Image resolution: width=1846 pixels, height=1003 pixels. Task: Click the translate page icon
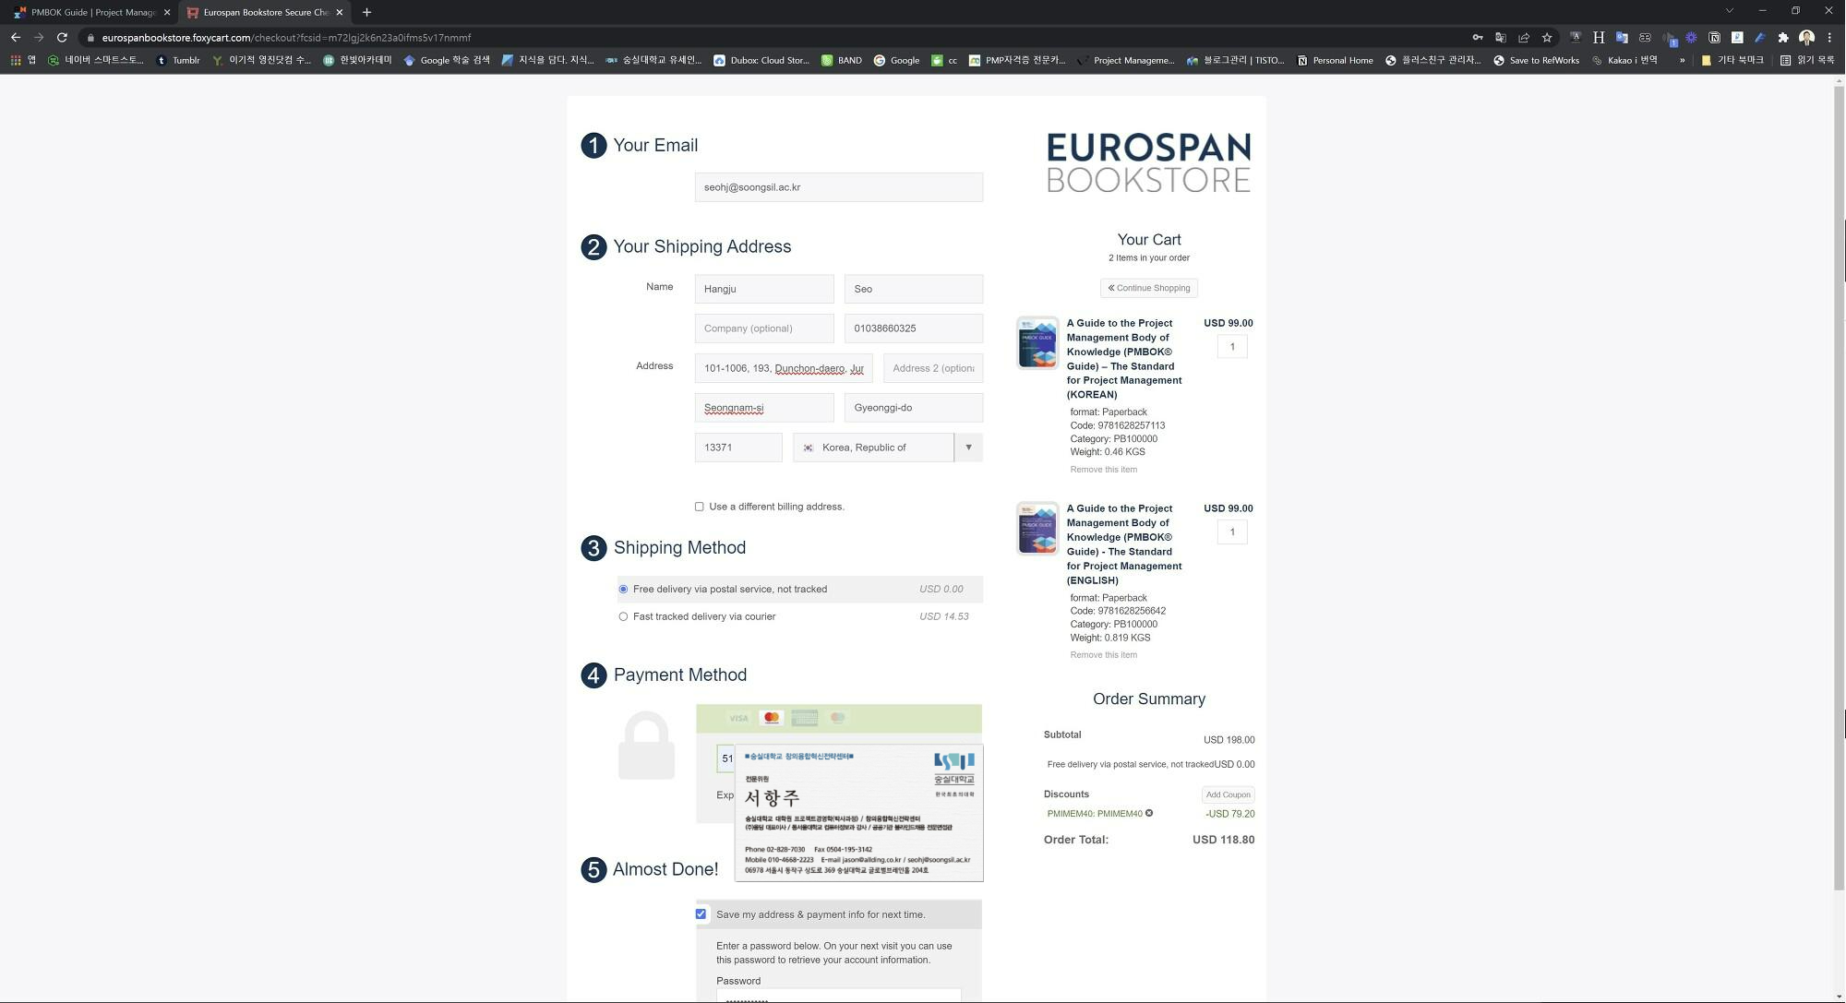(x=1501, y=38)
